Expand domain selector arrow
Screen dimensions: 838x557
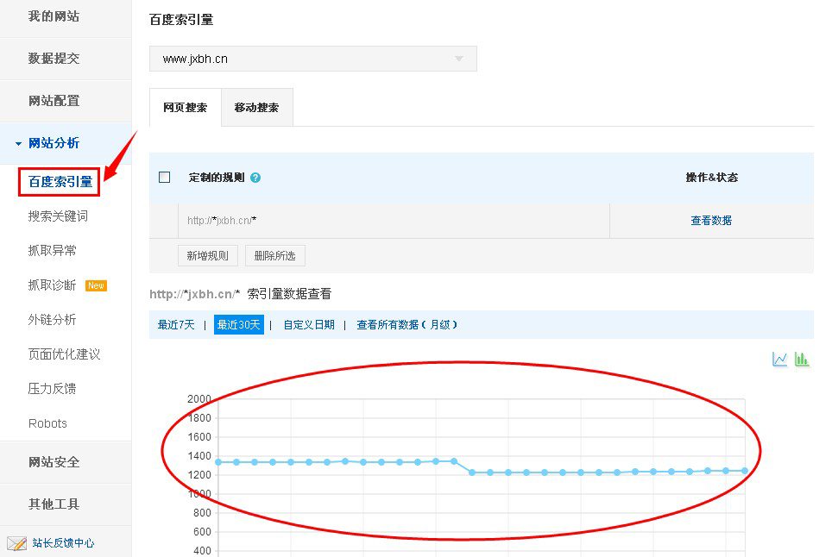pyautogui.click(x=458, y=59)
